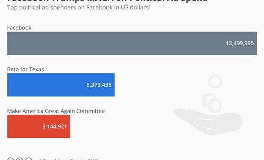Viewport: 264px width, 160px height.
Task: Click the hand illustration icon
Action: click(208, 121)
